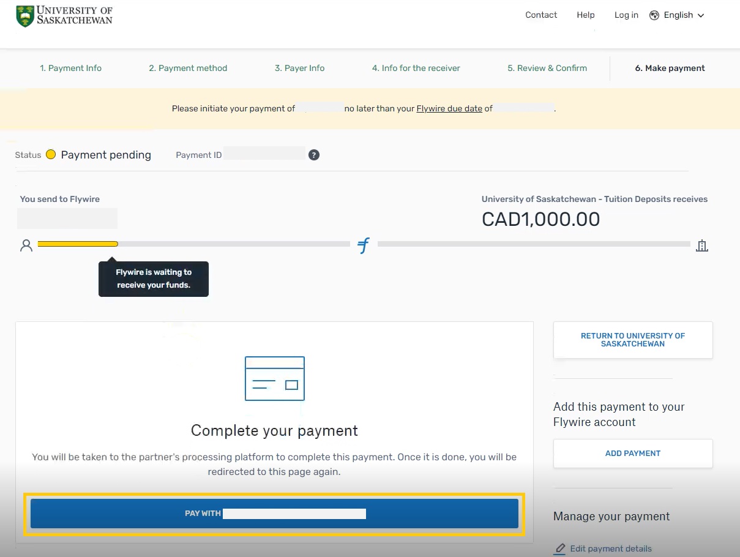Viewport: 740px width, 557px height.
Task: Select step 6. Make payment
Action: pos(670,68)
